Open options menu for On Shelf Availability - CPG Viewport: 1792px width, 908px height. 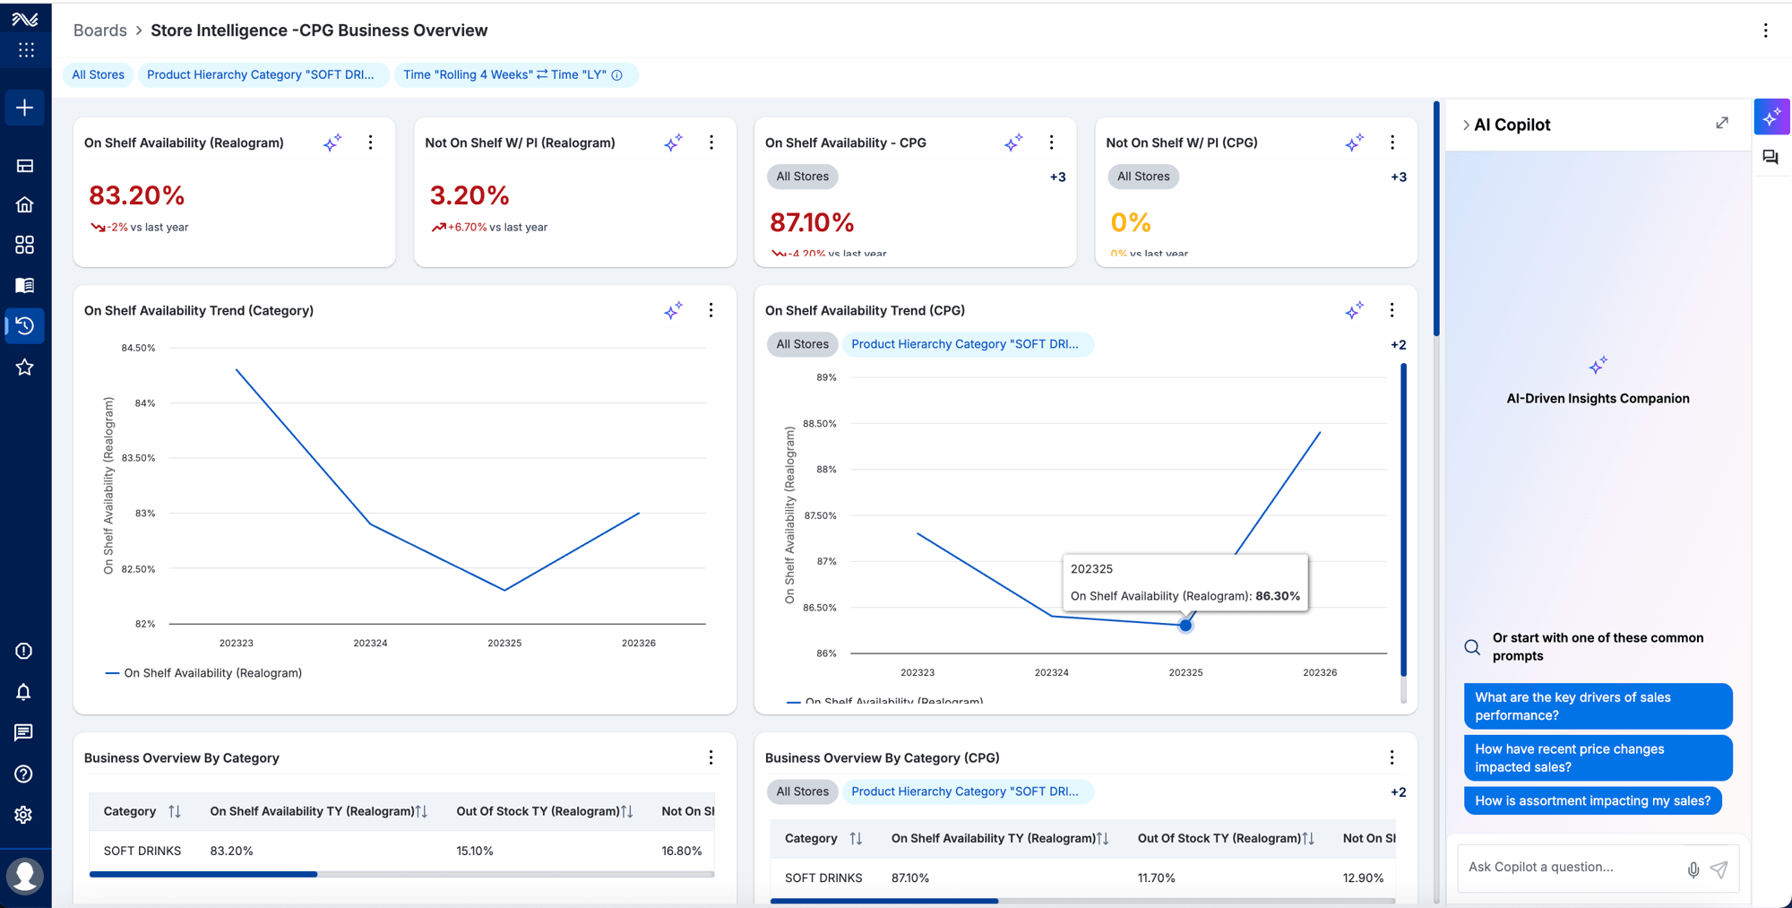[x=1052, y=143]
